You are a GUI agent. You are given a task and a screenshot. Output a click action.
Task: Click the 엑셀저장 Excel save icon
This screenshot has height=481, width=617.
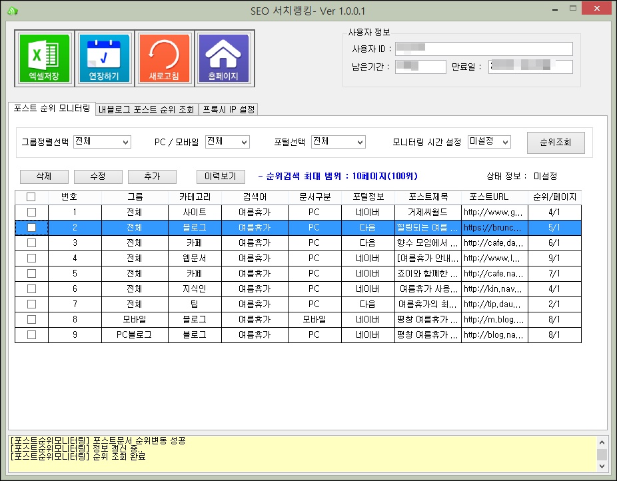click(44, 59)
